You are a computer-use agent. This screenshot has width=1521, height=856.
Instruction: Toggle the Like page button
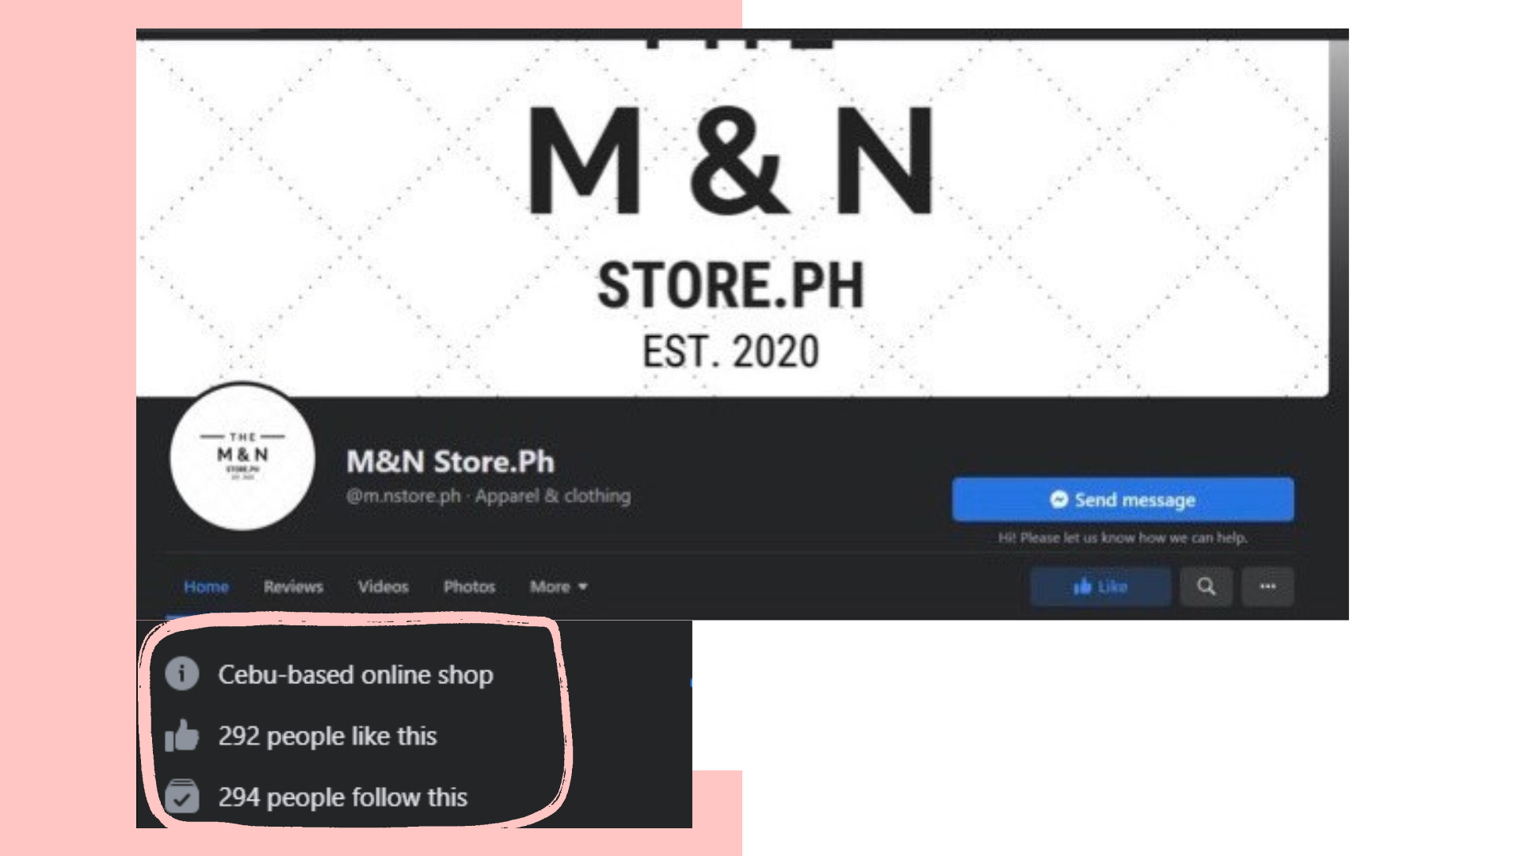click(x=1100, y=587)
